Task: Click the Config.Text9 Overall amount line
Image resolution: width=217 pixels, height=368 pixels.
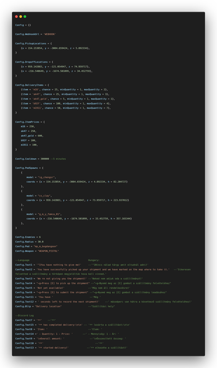Action: tap(71, 339)
